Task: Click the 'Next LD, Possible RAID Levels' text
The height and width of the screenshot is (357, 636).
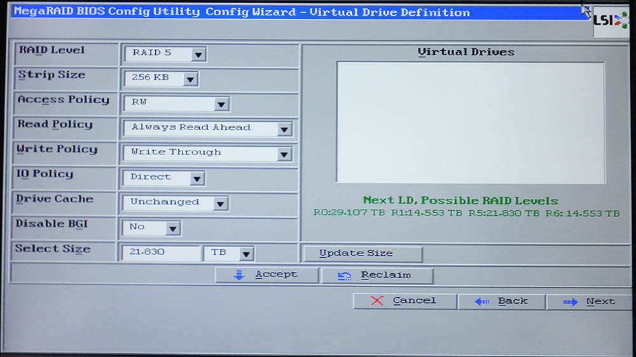Action: pyautogui.click(x=460, y=201)
